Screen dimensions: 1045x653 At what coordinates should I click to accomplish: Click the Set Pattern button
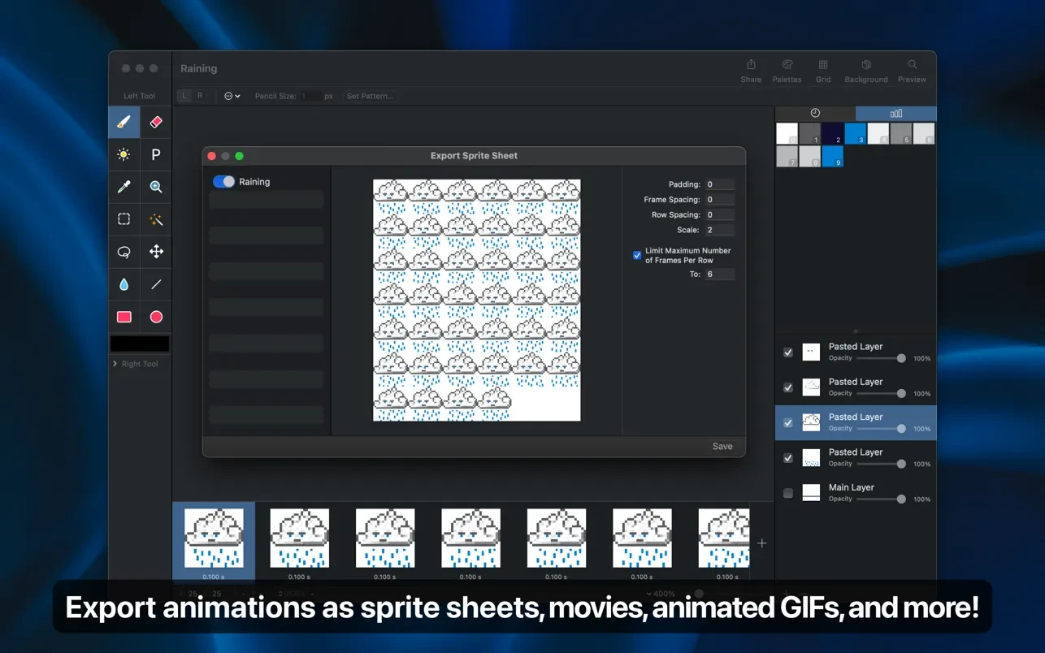[370, 96]
